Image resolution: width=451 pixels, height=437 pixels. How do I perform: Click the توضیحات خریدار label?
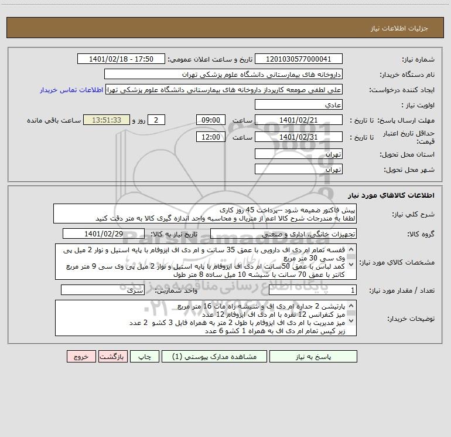(x=411, y=319)
